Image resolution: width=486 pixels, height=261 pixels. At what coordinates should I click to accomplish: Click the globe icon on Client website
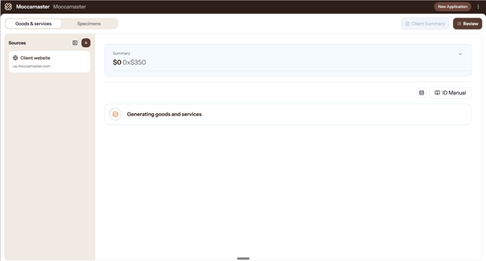(x=15, y=58)
